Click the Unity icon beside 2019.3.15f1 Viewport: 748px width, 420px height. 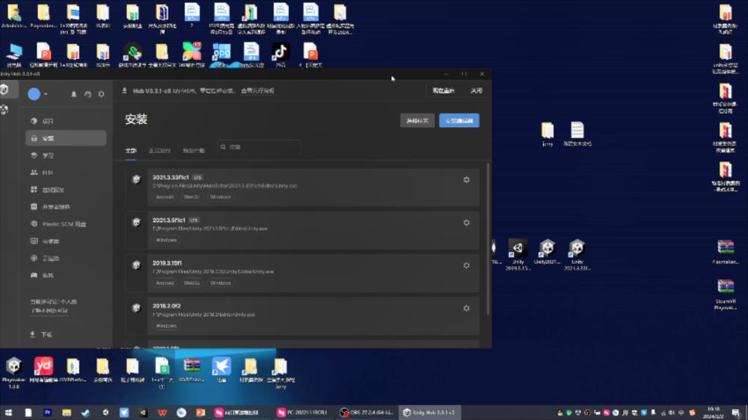pyautogui.click(x=136, y=265)
